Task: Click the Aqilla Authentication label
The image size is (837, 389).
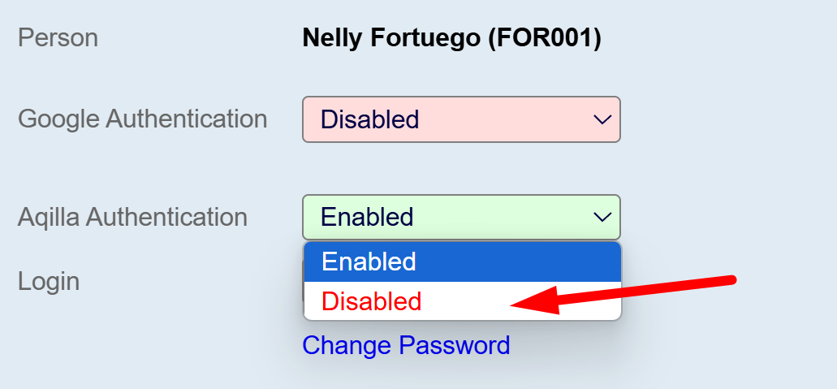Action: coord(132,217)
